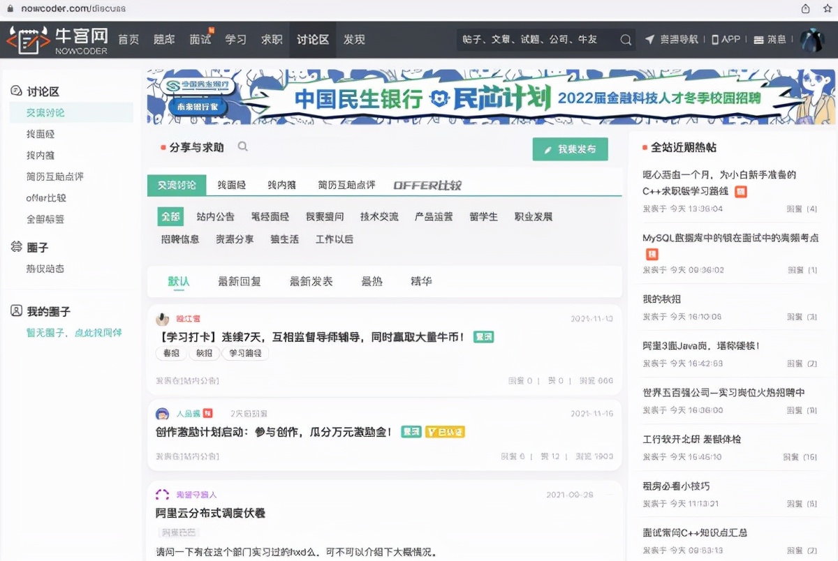
Task: Open 学习 in the top navigation menu
Action: point(236,40)
